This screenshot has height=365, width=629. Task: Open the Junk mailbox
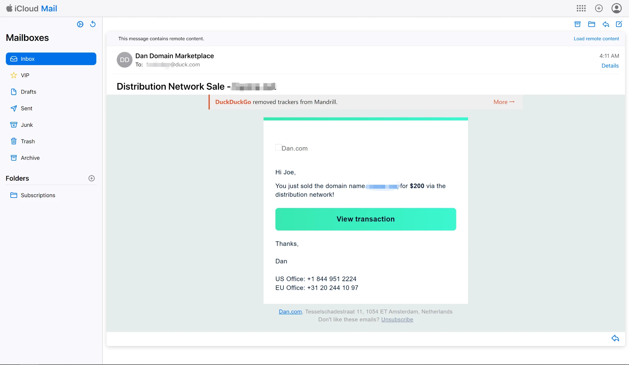[x=27, y=125]
